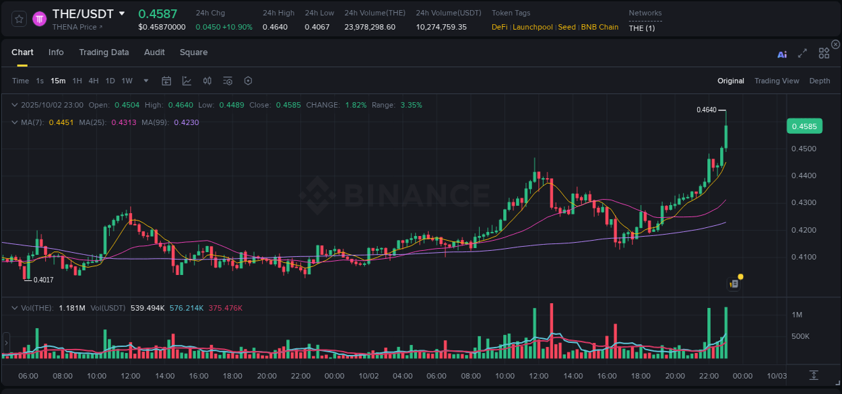
Task: Switch to the Trading Data tab
Action: click(104, 52)
